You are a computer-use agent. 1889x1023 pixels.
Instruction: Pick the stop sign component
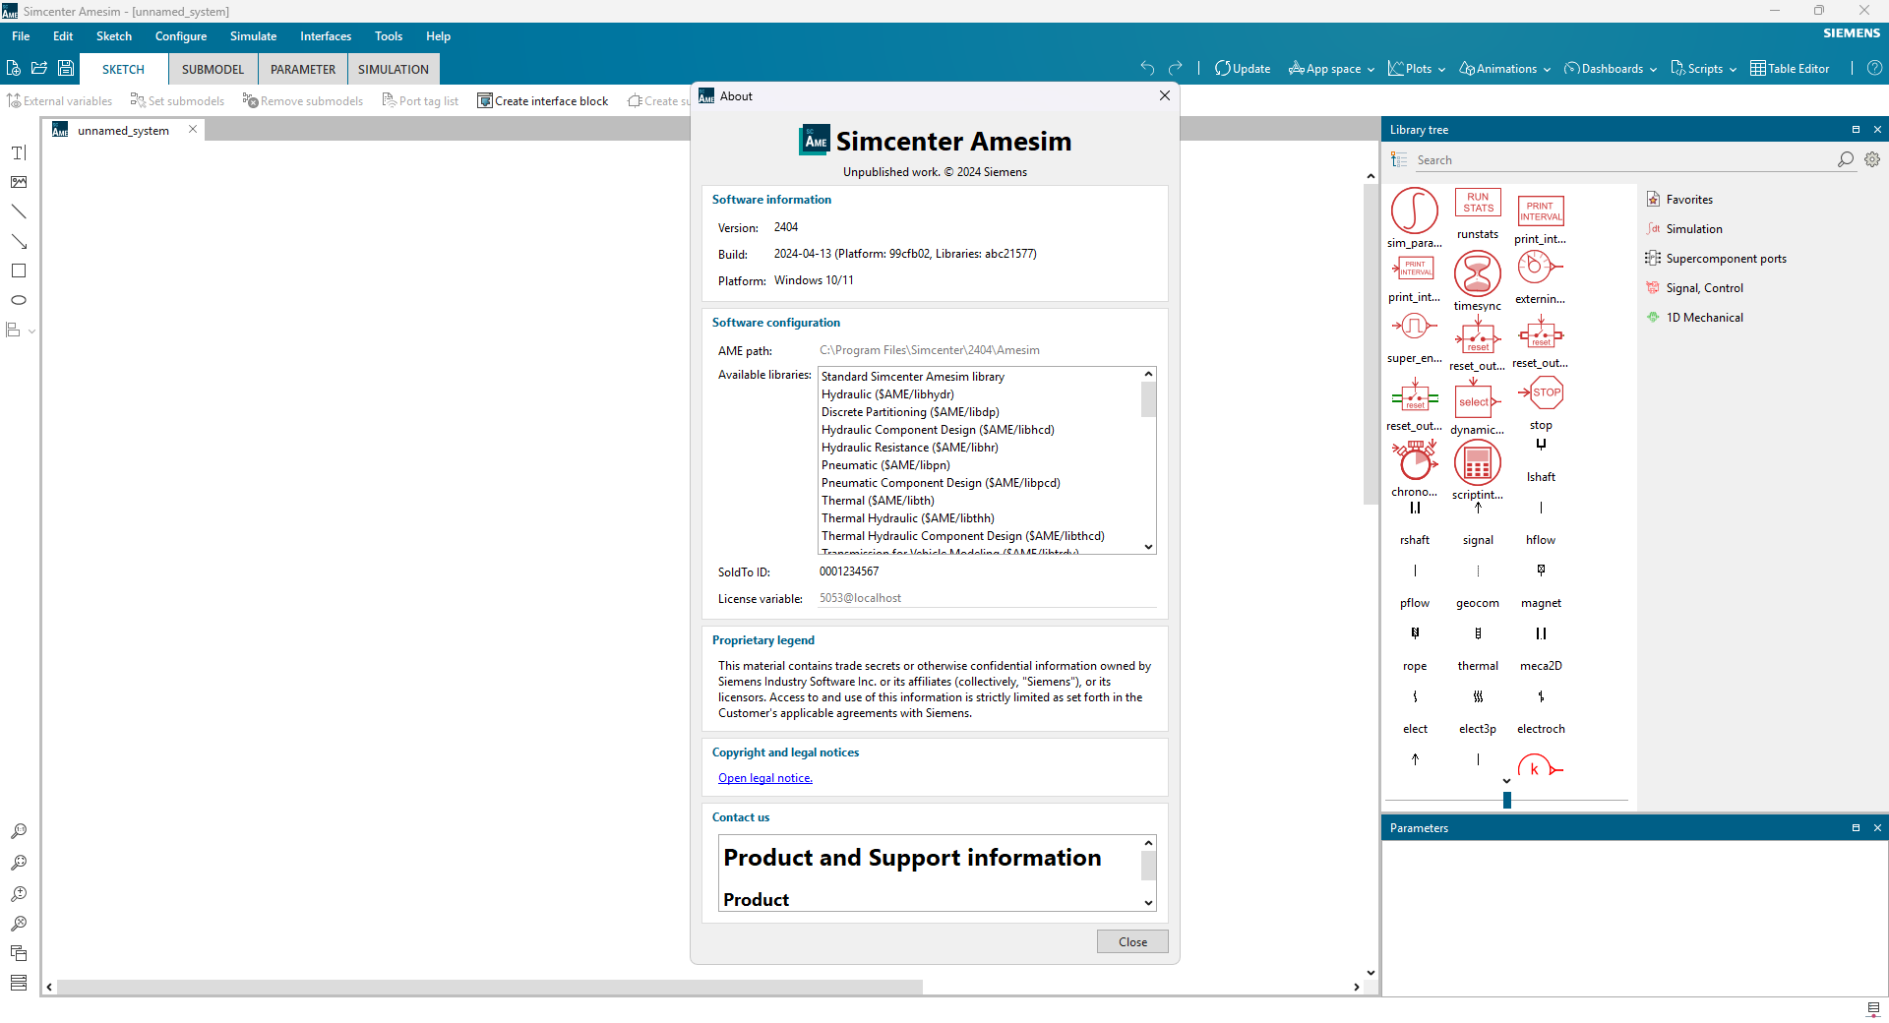coord(1541,392)
